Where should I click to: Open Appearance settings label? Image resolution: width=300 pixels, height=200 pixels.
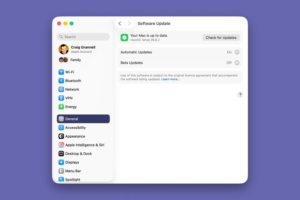click(75, 136)
